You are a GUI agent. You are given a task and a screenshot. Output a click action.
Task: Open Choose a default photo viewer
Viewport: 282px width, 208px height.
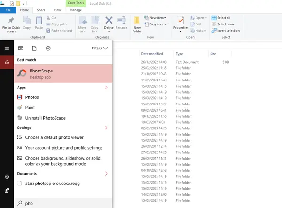[x=63, y=137]
